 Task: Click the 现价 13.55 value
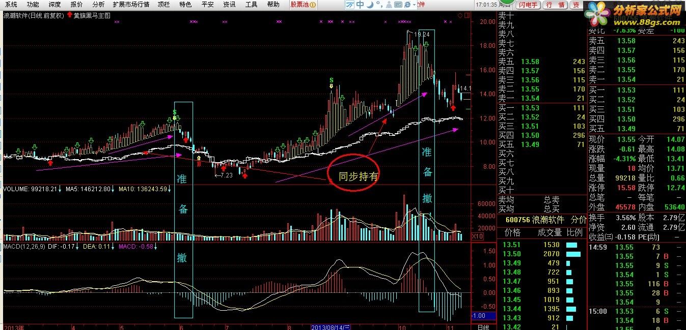(x=626, y=139)
